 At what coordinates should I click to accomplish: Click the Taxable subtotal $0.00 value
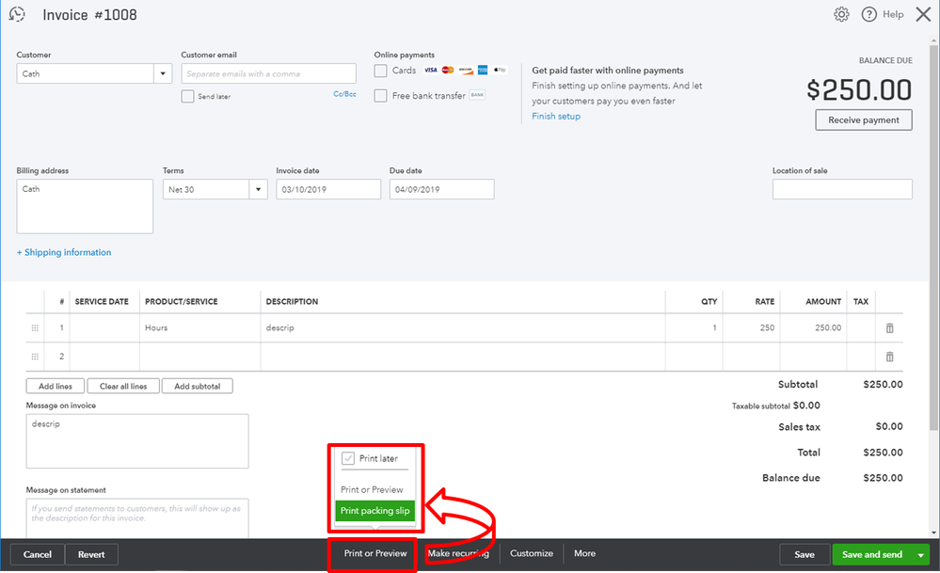(x=806, y=406)
